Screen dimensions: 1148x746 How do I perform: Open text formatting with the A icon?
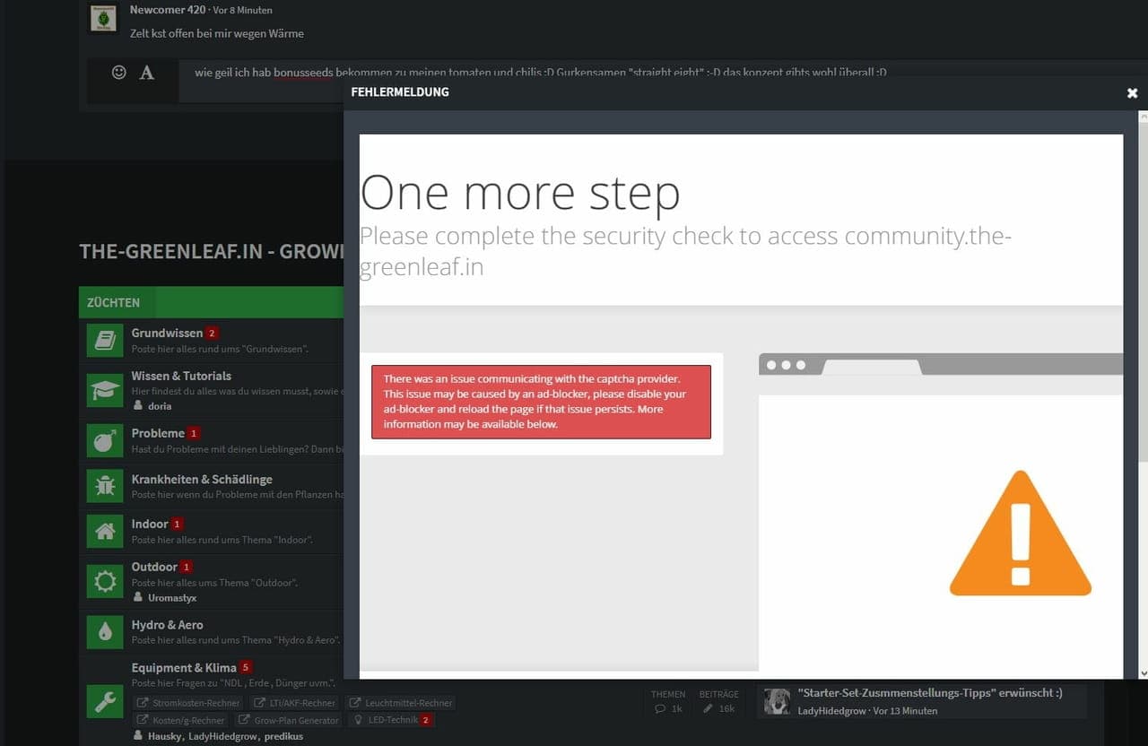147,73
